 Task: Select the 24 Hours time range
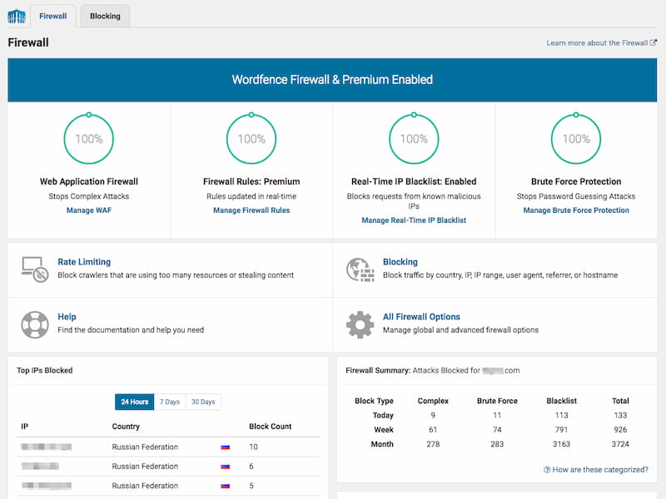(134, 402)
